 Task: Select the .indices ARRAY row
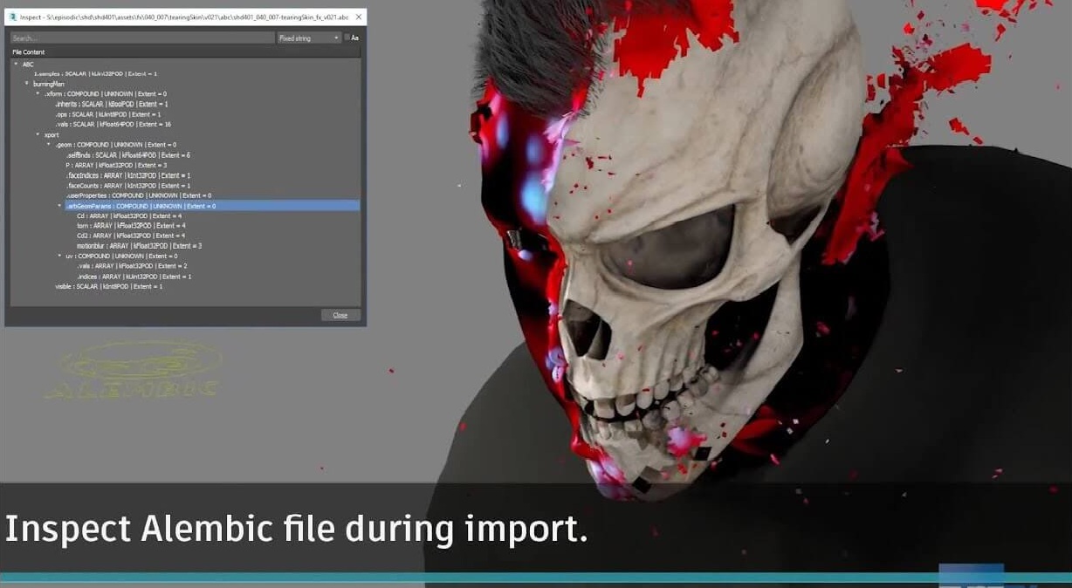point(134,277)
